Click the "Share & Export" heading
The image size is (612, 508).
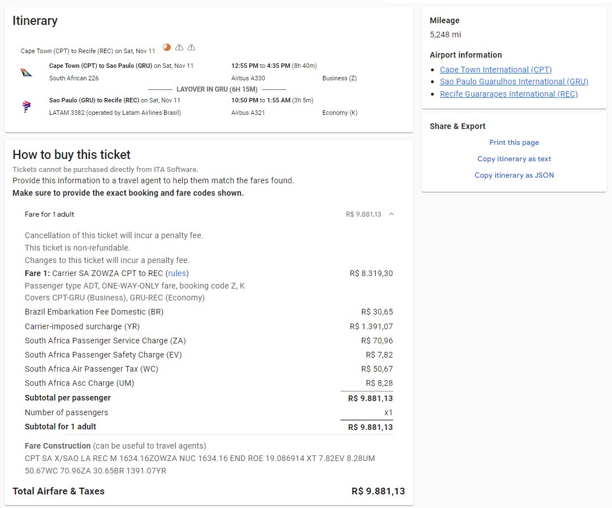click(x=458, y=126)
